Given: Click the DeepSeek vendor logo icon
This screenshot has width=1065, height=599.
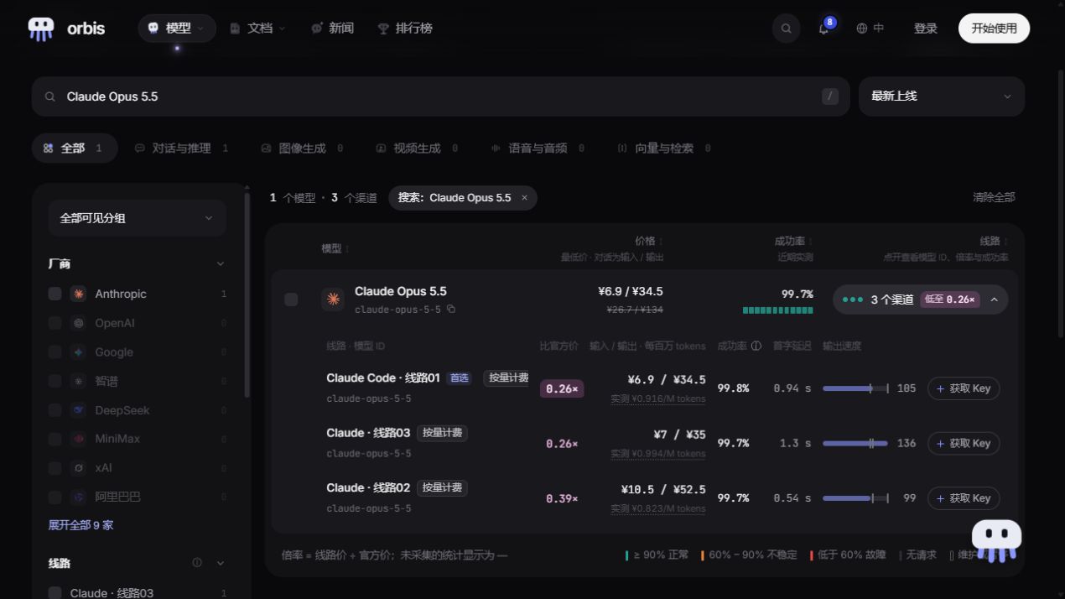Looking at the screenshot, I should coord(78,410).
